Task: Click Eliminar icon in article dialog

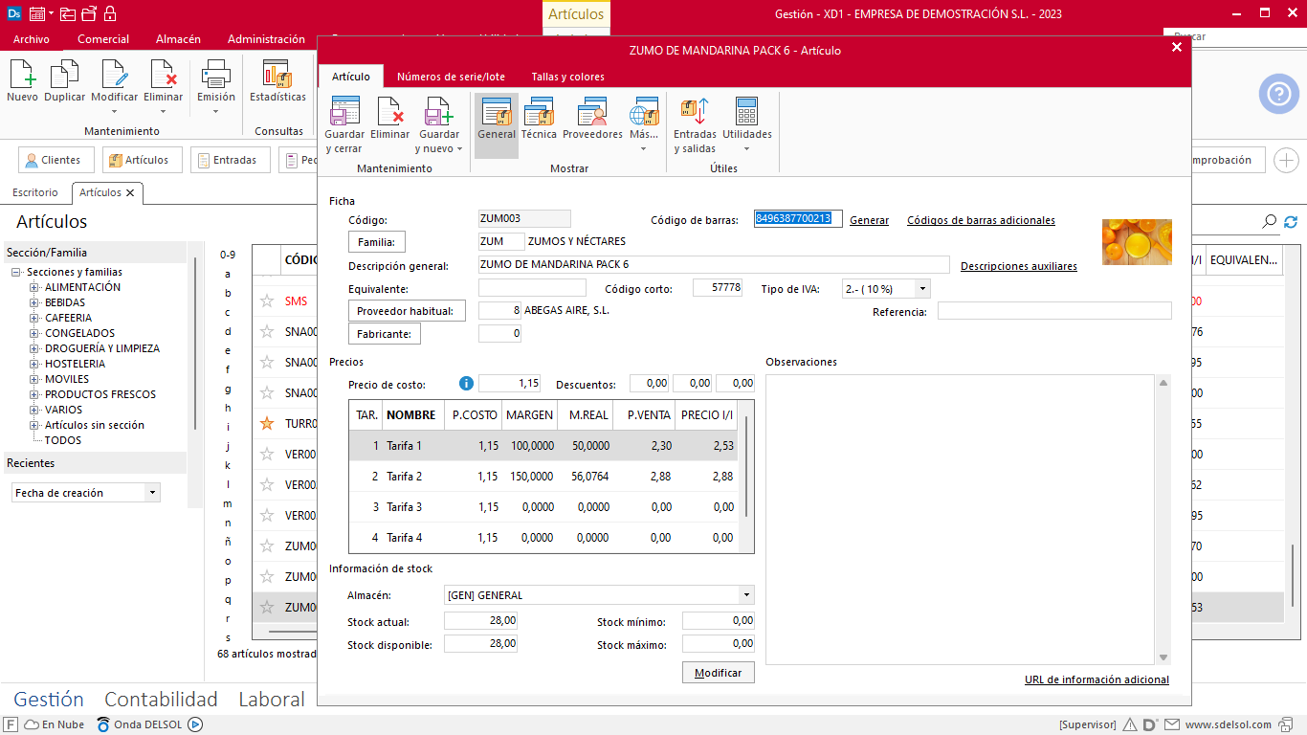Action: point(389,119)
